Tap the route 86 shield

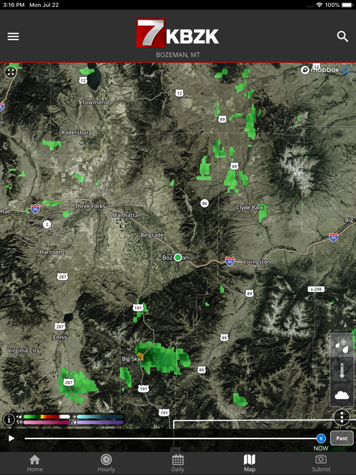click(205, 203)
